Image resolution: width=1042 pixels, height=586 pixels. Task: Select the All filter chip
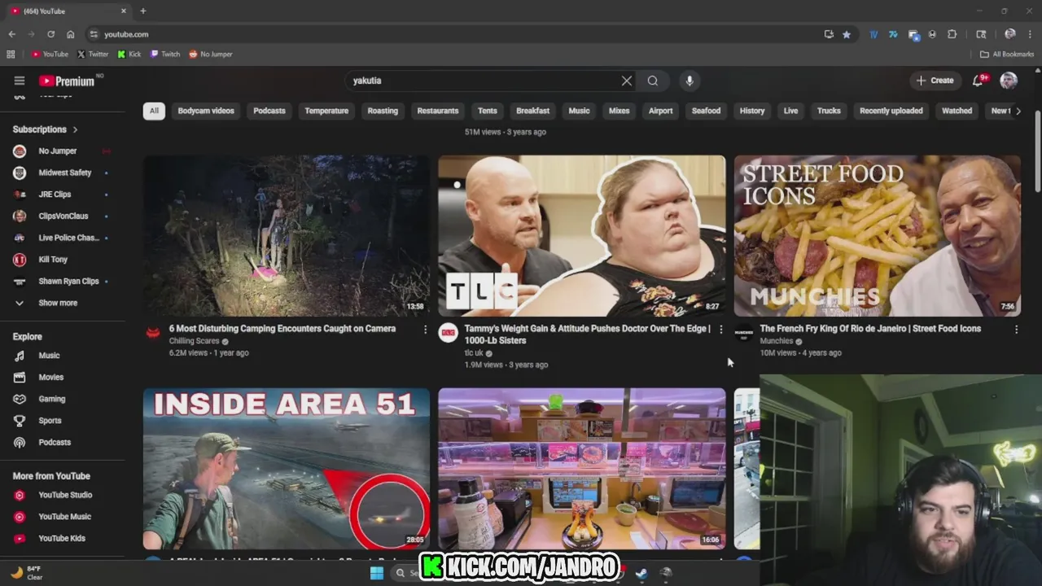point(154,111)
